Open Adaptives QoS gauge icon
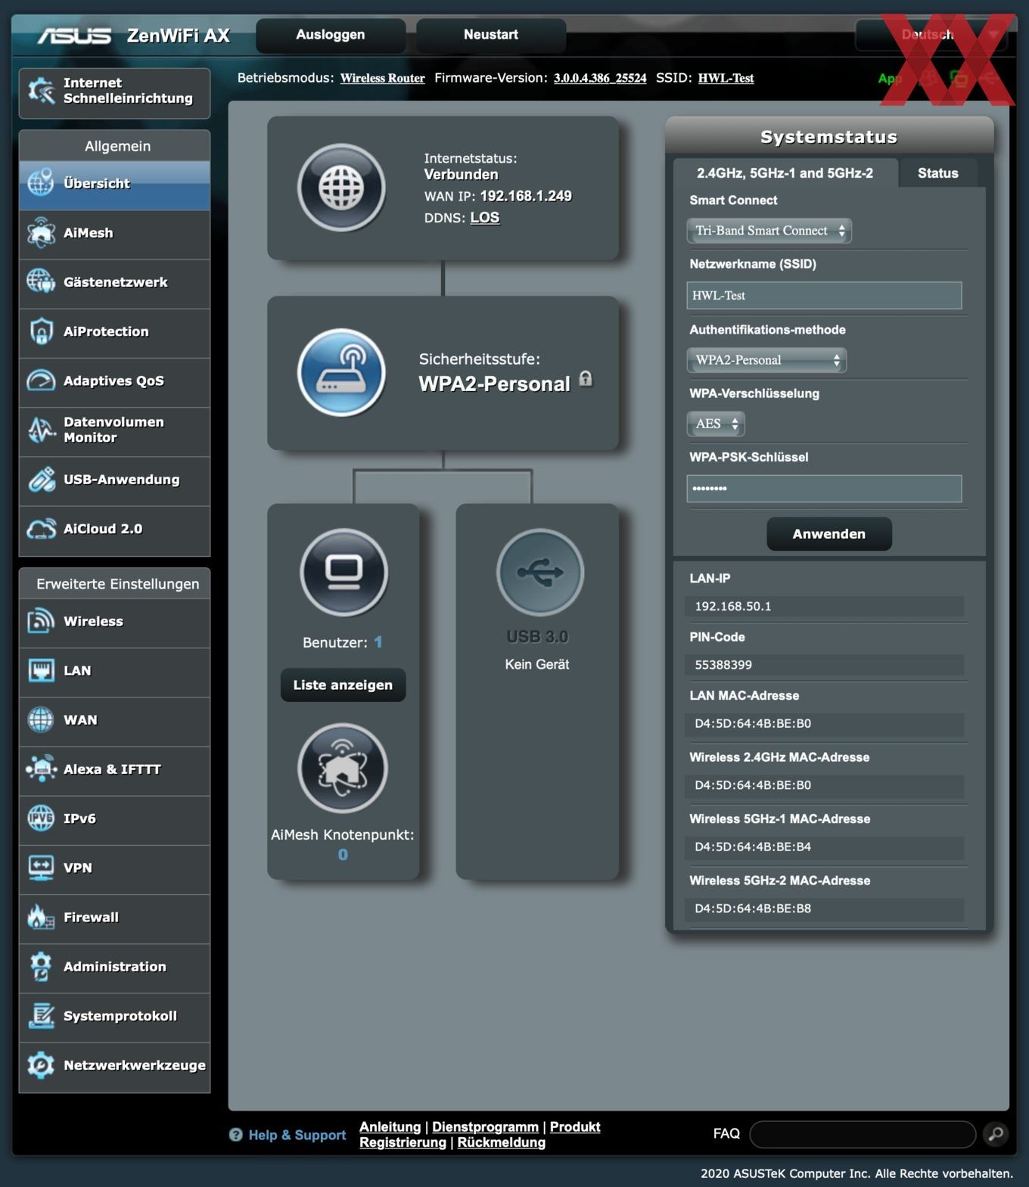The width and height of the screenshot is (1029, 1187). [x=41, y=381]
